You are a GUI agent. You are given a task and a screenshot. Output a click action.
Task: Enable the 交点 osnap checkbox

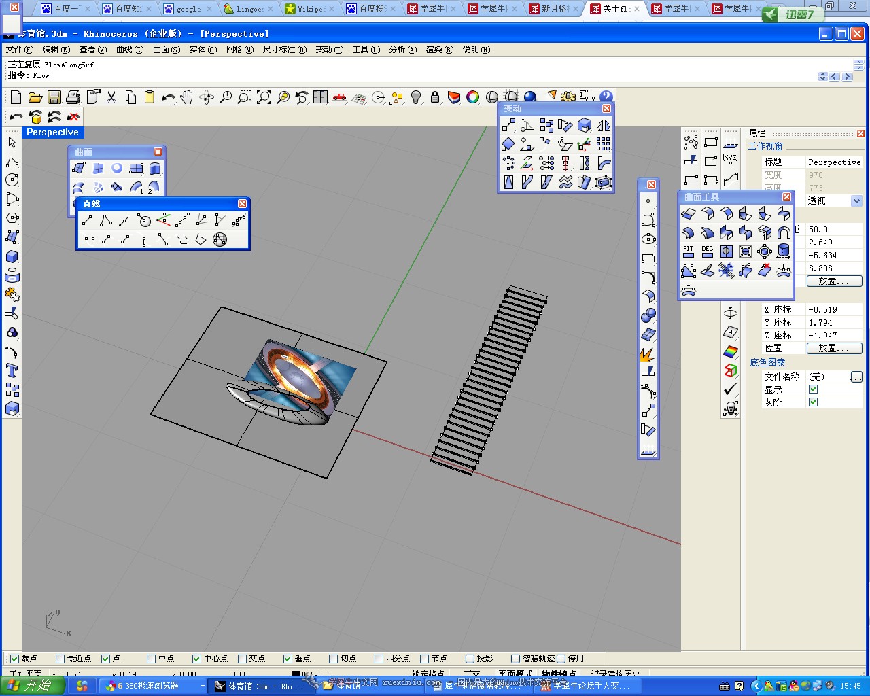[x=243, y=659]
